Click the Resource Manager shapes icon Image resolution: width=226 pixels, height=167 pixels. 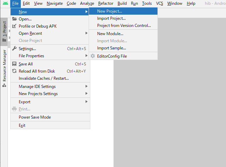pos(4,85)
